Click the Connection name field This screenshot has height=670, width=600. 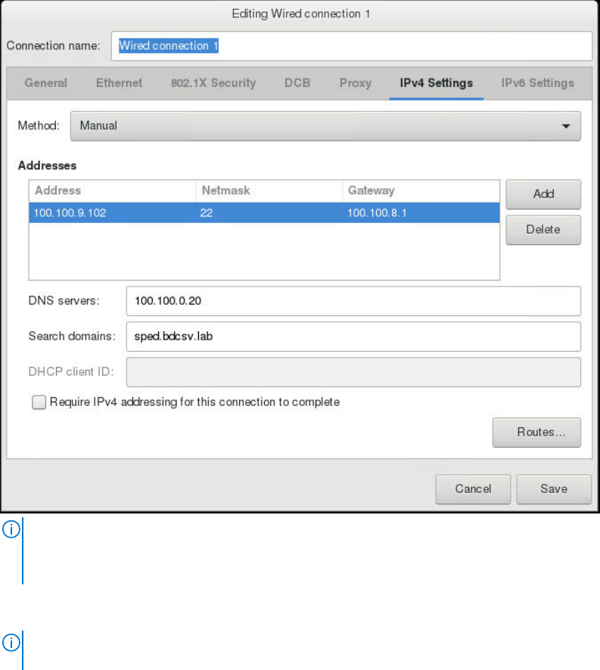click(352, 46)
